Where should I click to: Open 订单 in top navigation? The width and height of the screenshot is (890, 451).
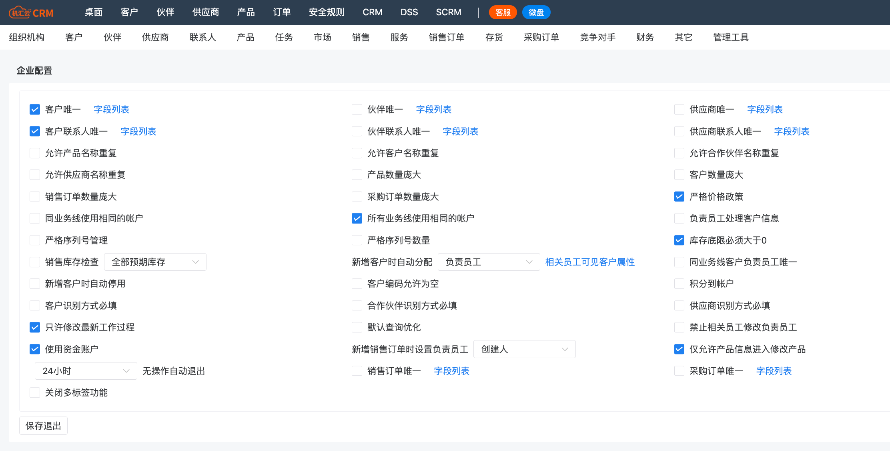click(x=282, y=12)
